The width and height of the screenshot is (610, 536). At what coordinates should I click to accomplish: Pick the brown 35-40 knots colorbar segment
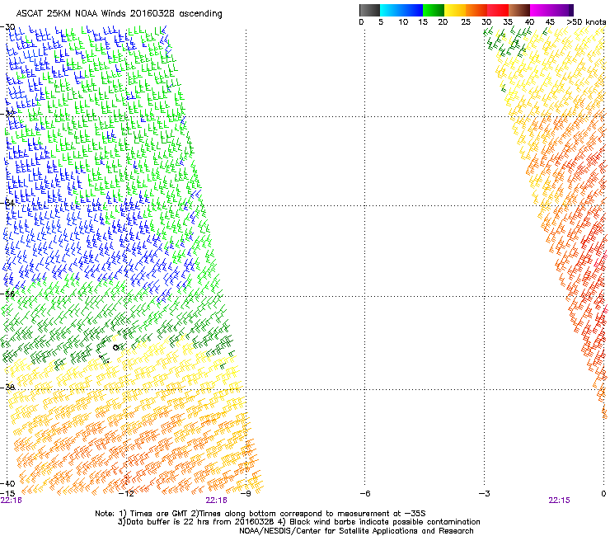519,10
